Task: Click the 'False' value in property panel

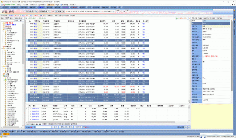Action: coord(204,84)
